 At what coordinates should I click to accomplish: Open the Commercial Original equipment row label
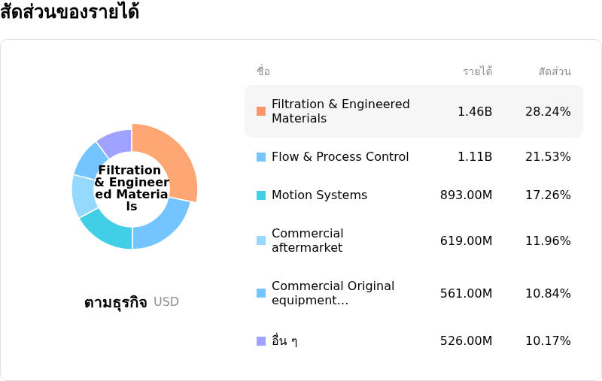click(x=333, y=293)
